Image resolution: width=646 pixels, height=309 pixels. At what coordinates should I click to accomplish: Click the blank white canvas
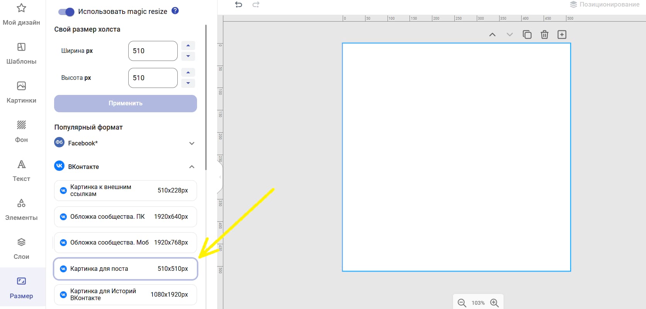coord(456,157)
